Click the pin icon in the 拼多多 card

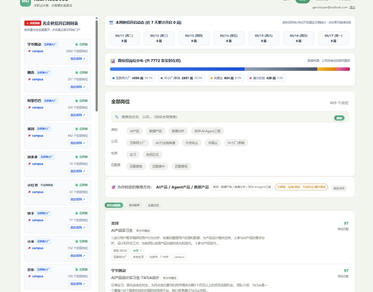coord(29,164)
